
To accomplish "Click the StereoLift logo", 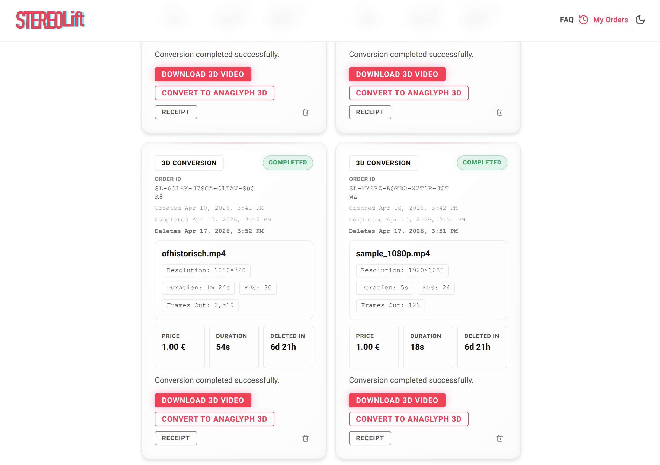I will tap(50, 20).
